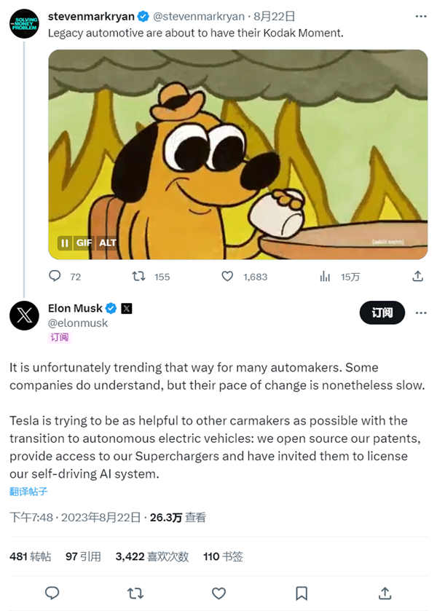Open Elon Musk's X profile avatar
Screen dimensions: 437x611
[x=24, y=315]
